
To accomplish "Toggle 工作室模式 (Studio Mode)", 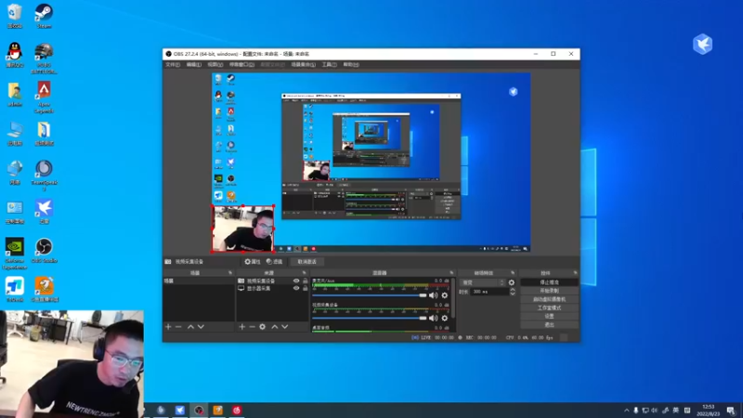I will [549, 307].
